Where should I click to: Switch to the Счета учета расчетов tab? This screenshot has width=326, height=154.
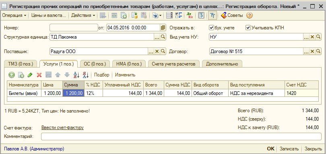click(174, 64)
